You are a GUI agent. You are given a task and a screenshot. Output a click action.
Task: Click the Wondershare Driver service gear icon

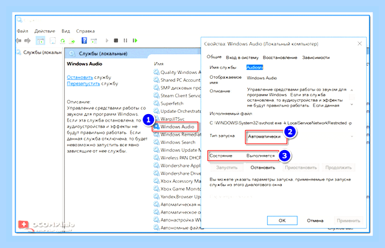[156, 173]
